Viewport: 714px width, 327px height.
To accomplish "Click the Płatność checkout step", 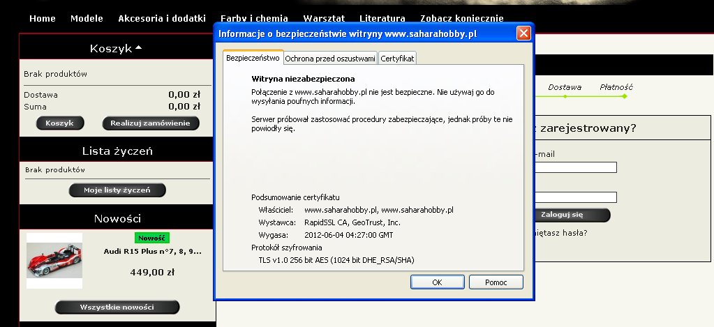I will 616,87.
